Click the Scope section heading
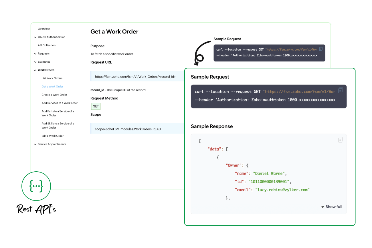This screenshot has height=248, width=372. pyautogui.click(x=96, y=115)
